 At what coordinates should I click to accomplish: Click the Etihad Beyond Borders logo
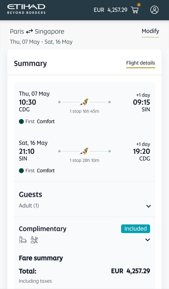tap(26, 9)
